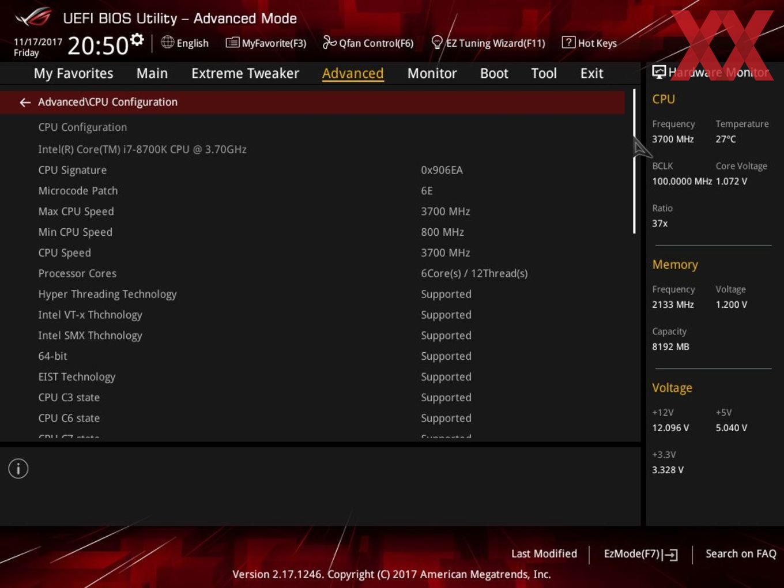Image resolution: width=784 pixels, height=588 pixels.
Task: Launch Qfan Control(F6)
Action: pos(368,43)
